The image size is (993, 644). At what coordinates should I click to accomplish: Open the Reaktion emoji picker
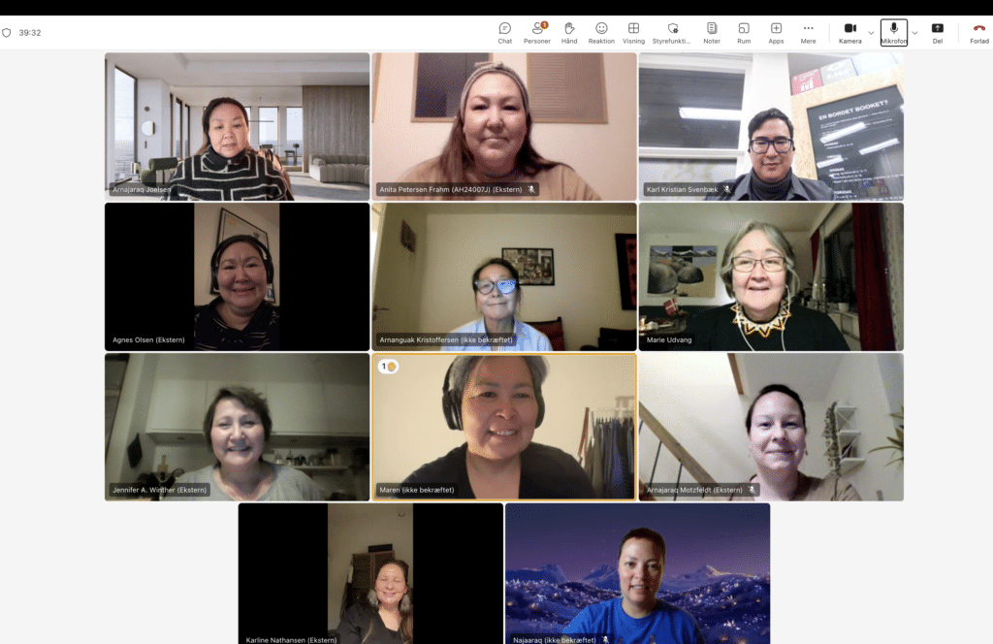601,32
